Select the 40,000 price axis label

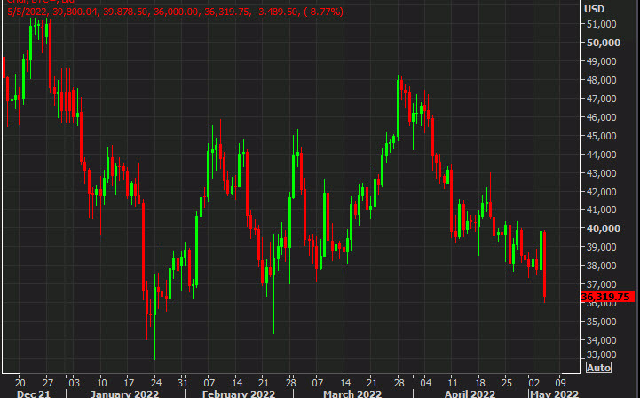click(x=602, y=228)
